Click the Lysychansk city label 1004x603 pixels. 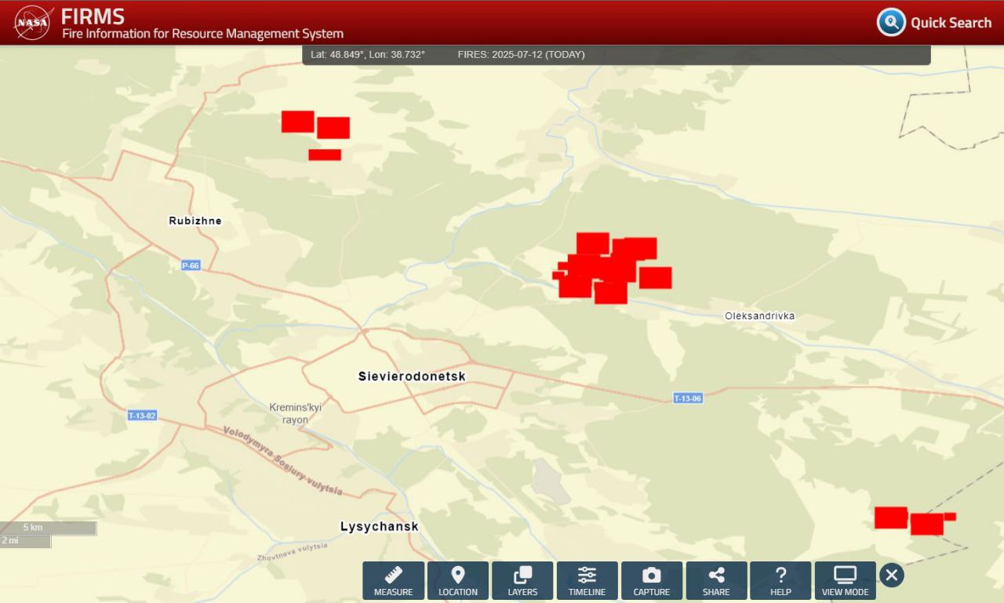[x=379, y=526]
